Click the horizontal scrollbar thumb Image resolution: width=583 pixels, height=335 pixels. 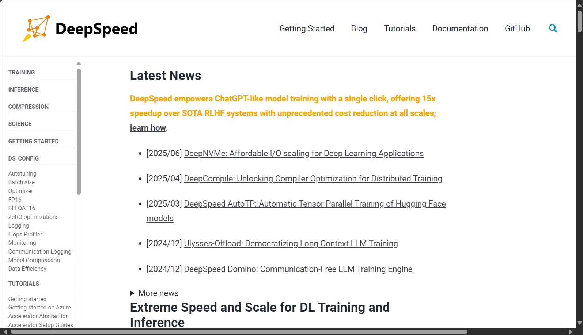coord(239,331)
